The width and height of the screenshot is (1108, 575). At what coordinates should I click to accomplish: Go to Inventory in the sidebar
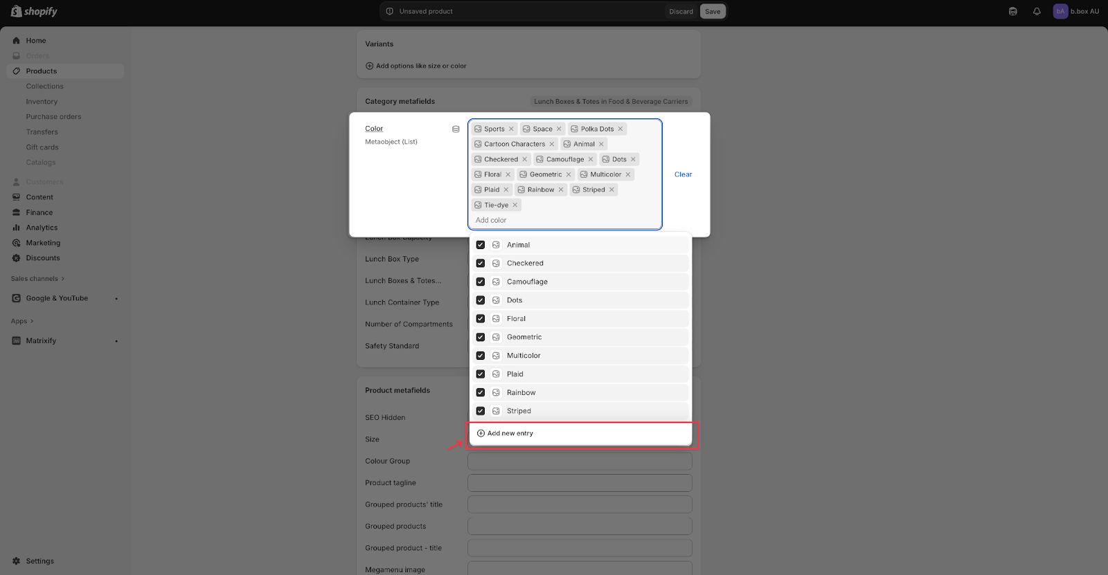coord(42,102)
